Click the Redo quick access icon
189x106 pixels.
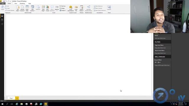click(8, 1)
